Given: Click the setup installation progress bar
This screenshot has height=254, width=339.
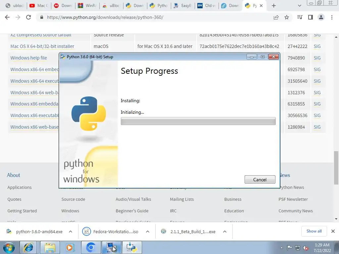Looking at the screenshot, I should coord(198,121).
